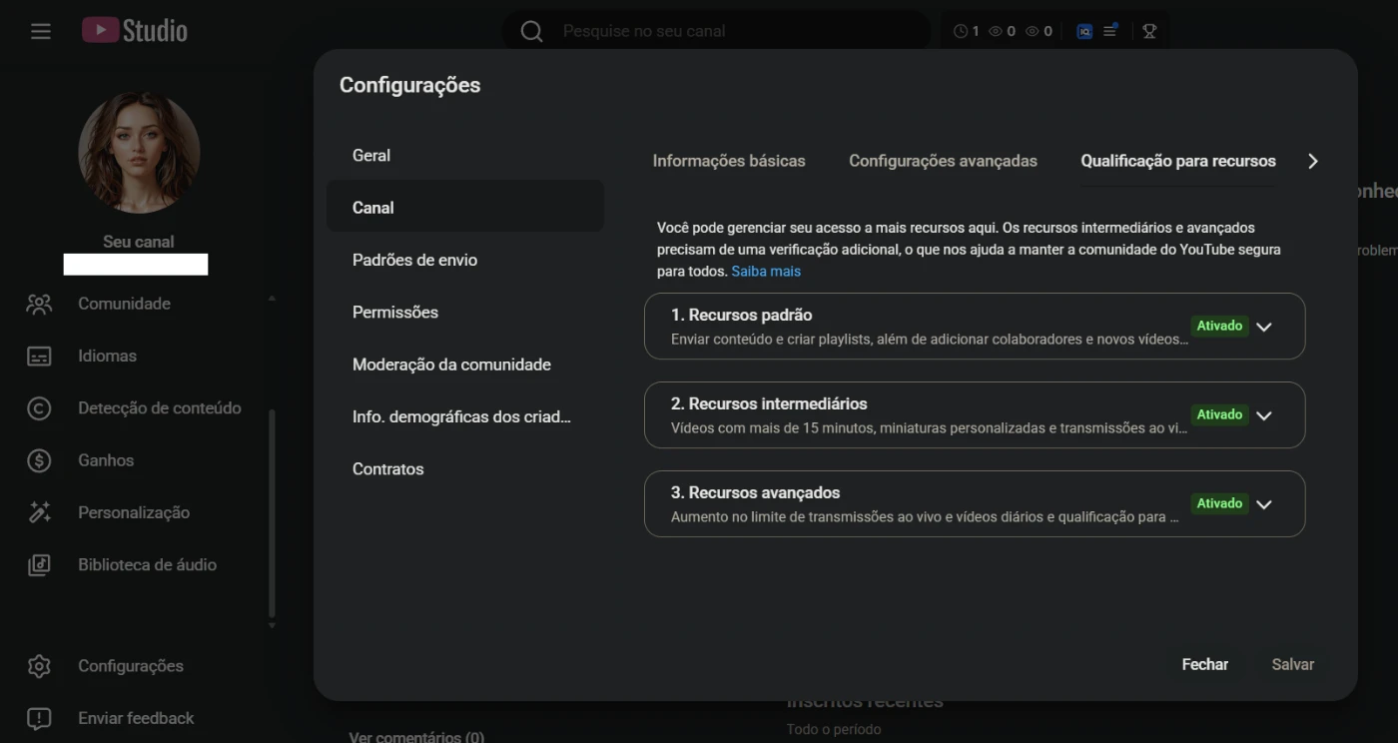Click the trophy icon in top bar
1398x743 pixels.
pyautogui.click(x=1149, y=31)
